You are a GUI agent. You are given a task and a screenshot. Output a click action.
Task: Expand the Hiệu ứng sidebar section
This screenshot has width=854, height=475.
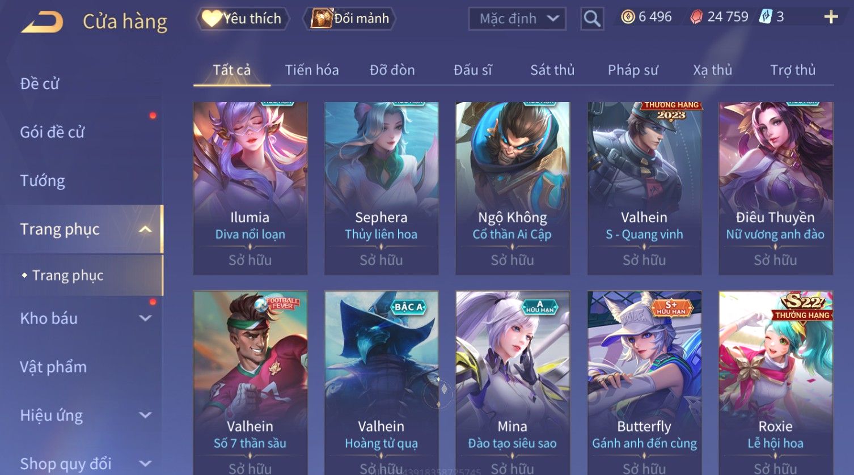[145, 415]
